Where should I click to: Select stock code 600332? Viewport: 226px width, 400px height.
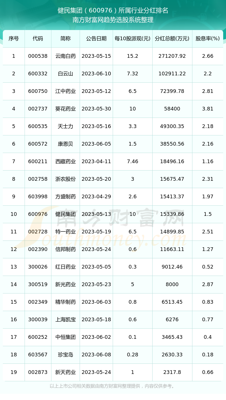pyautogui.click(x=38, y=74)
